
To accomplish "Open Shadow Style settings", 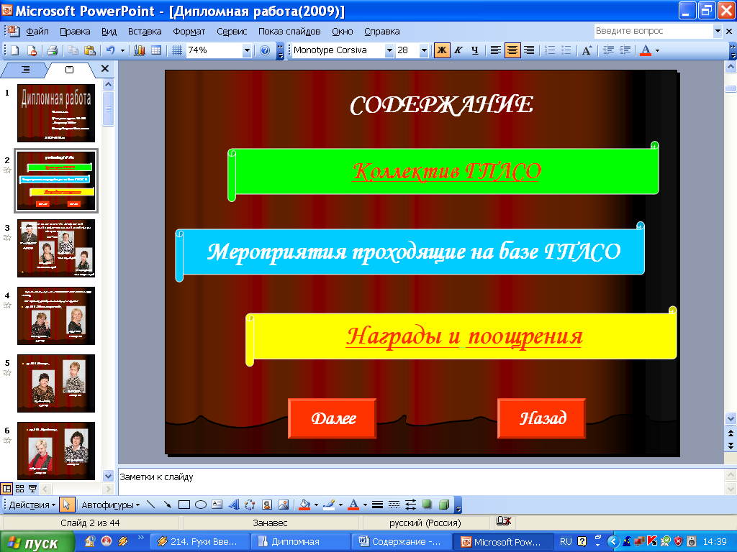I will 427,505.
